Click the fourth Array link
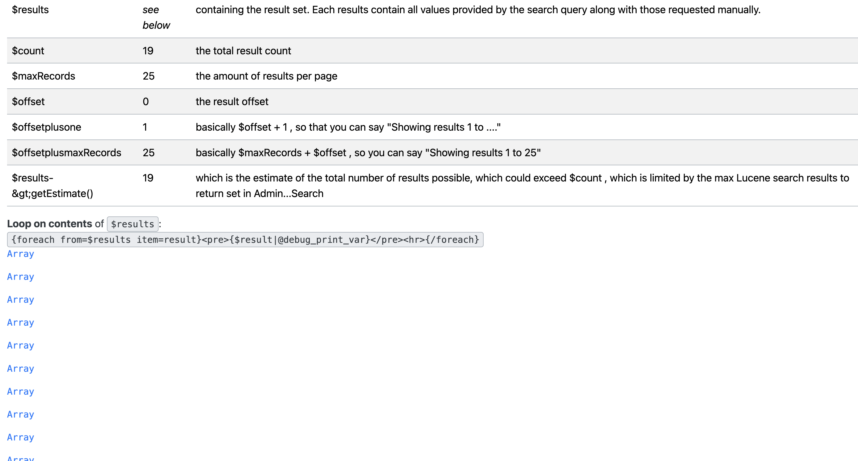 pos(21,322)
